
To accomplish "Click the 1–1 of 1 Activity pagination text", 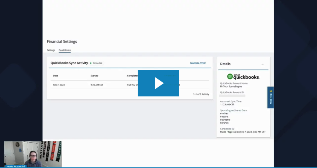I will 201,94.
